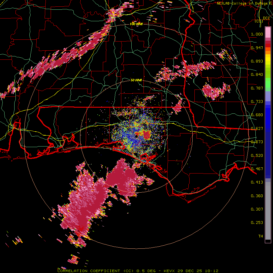This screenshot has height=273, width=273.
Task: Click the [CC] label above the color bar
Action: click(x=259, y=21)
